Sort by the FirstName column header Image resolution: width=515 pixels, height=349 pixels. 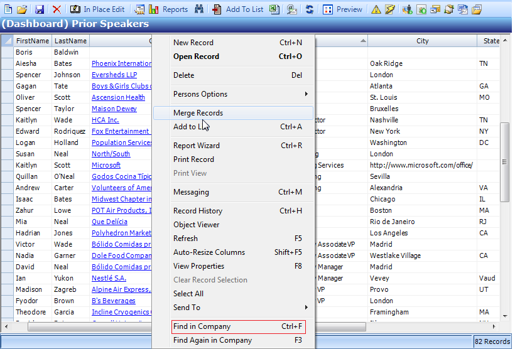(x=32, y=41)
